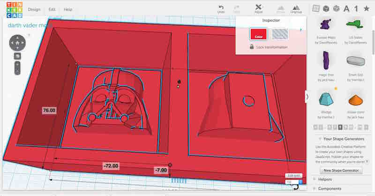Open the Design menu
This screenshot has height=196, width=375.
[34, 9]
